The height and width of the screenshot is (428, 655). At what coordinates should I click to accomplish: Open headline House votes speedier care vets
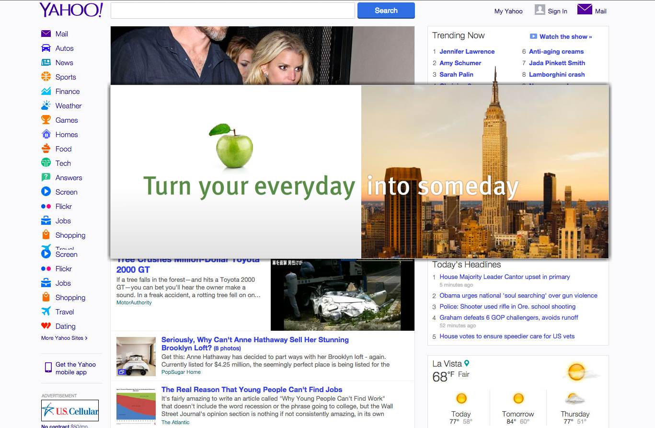coord(507,336)
